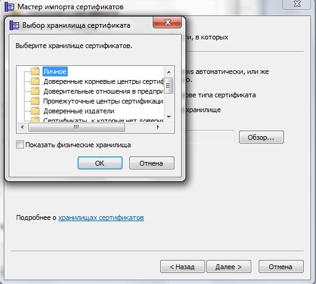Confirm store selection with OK button
The width and height of the screenshot is (316, 284).
[x=100, y=163]
